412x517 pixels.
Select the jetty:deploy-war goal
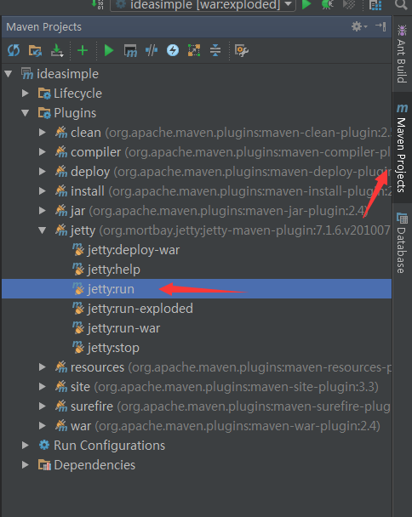click(197, 250)
